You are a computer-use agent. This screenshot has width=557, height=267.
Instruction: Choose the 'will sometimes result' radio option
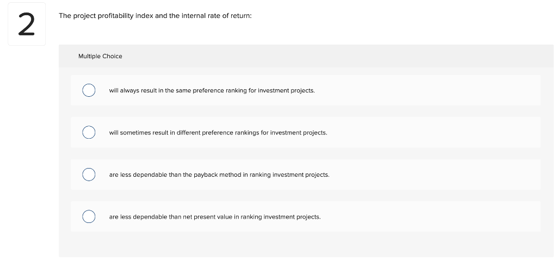coord(89,132)
